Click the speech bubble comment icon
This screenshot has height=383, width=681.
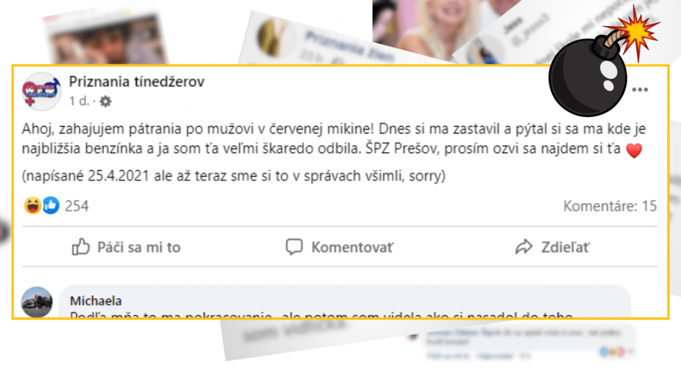point(293,247)
